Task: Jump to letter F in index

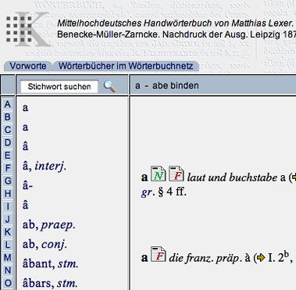Action: 8,168
